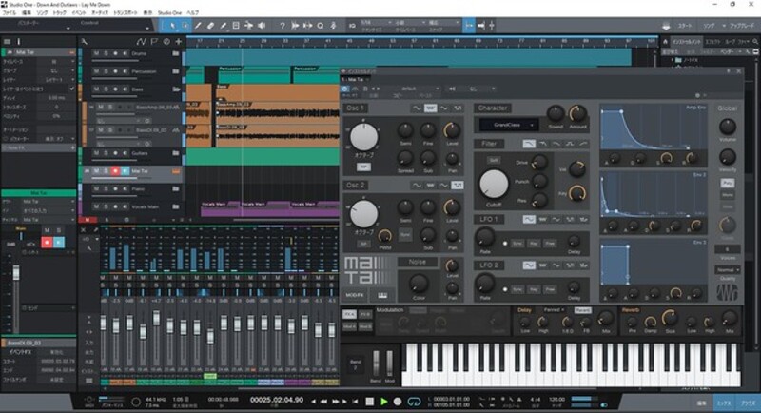This screenshot has width=761, height=413.
Task: Select the FX A page button
Action: (349, 314)
